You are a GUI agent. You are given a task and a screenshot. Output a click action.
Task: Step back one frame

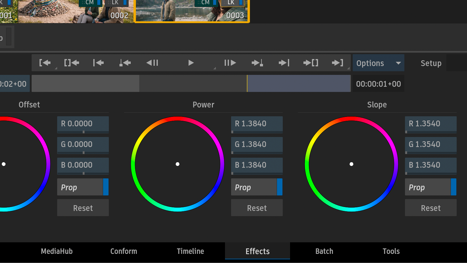(x=152, y=63)
